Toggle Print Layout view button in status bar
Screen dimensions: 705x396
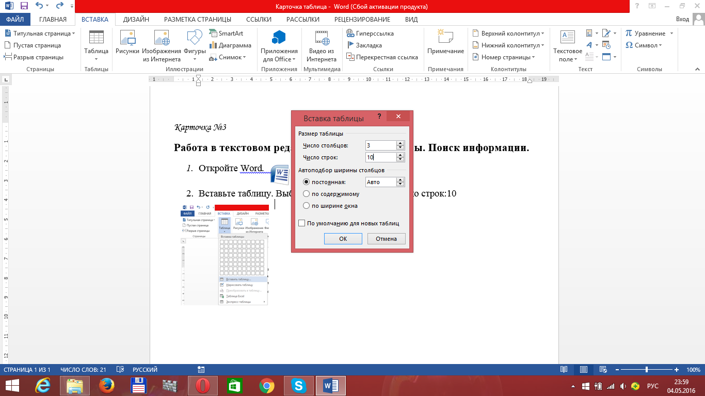(584, 370)
